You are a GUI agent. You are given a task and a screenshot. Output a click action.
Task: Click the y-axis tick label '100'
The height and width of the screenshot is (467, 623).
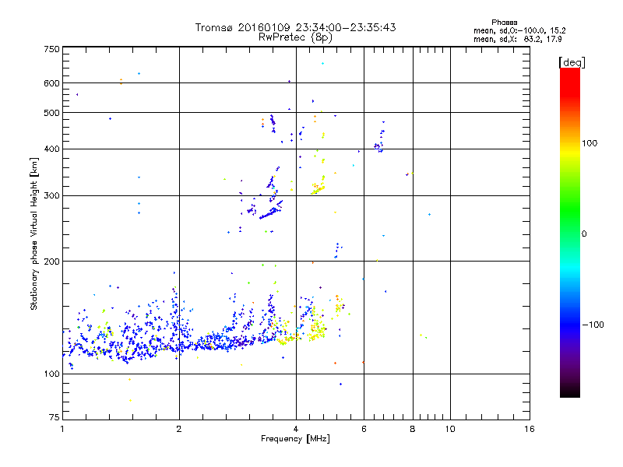51,374
